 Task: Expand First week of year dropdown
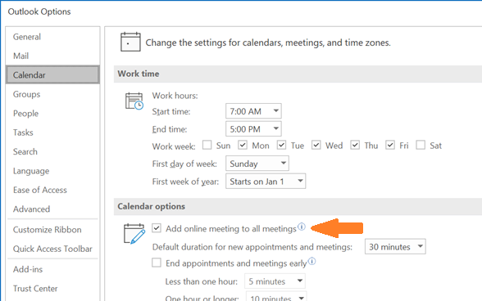tap(266, 182)
